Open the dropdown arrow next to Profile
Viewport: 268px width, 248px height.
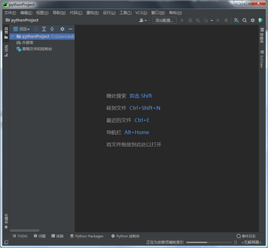pyautogui.click(x=212, y=21)
